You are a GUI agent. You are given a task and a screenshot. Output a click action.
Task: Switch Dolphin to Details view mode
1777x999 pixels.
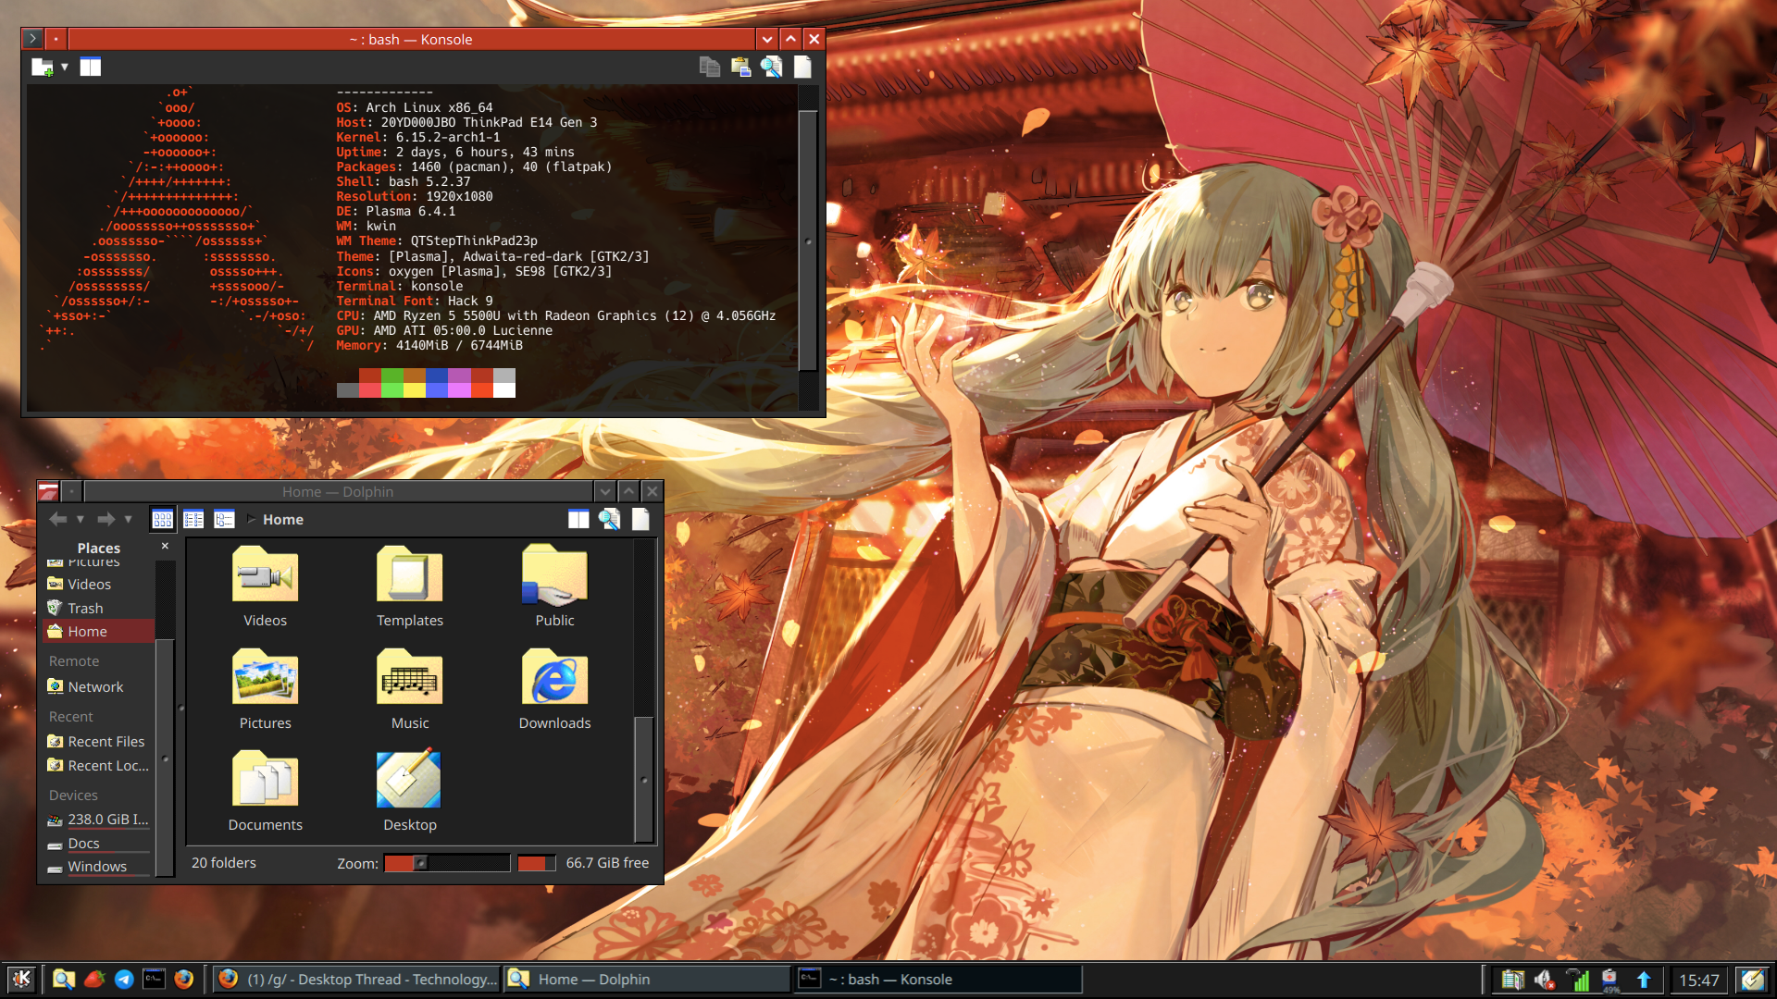click(224, 519)
